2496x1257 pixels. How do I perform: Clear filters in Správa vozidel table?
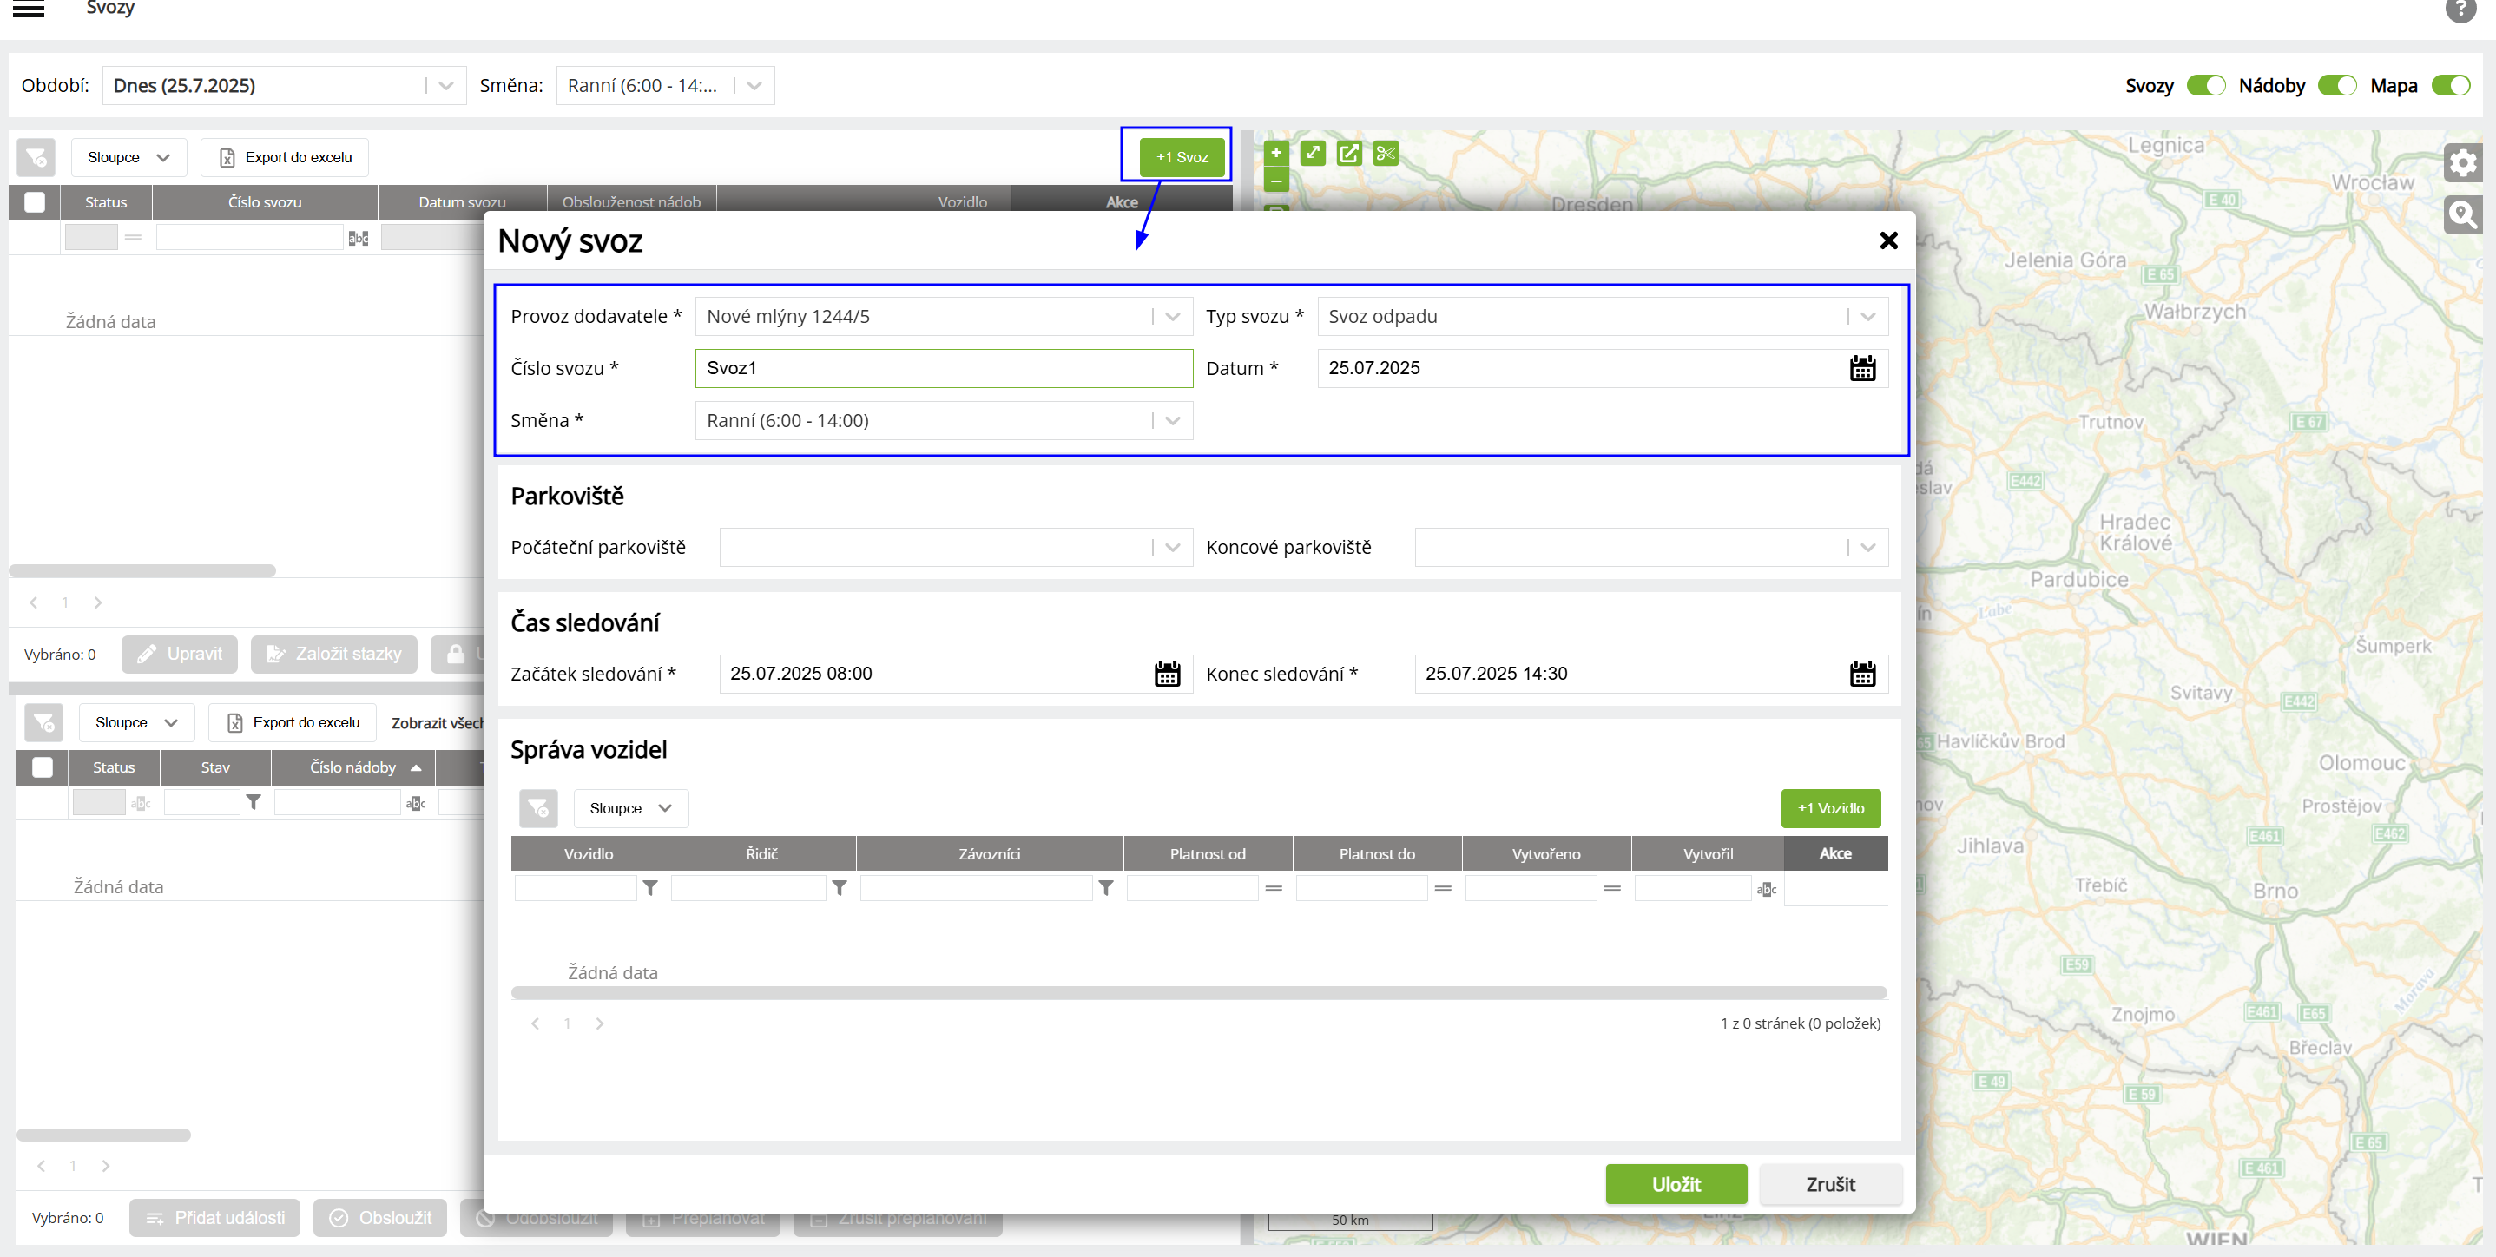coord(537,808)
